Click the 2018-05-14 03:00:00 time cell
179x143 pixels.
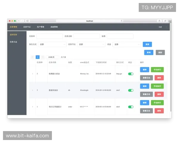click(103, 107)
